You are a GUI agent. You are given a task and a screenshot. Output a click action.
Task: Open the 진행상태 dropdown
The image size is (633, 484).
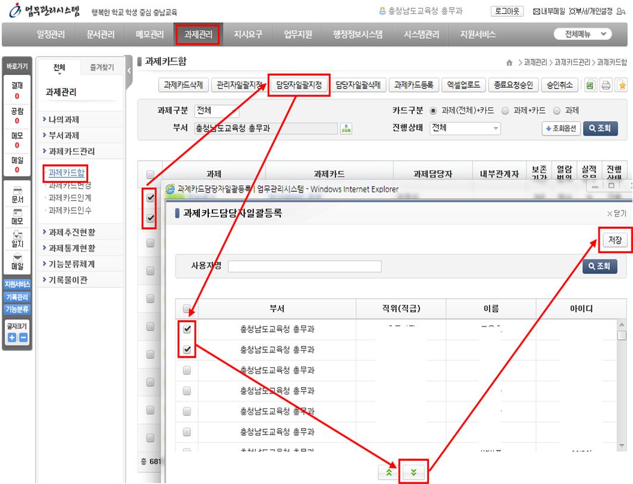[x=465, y=128]
